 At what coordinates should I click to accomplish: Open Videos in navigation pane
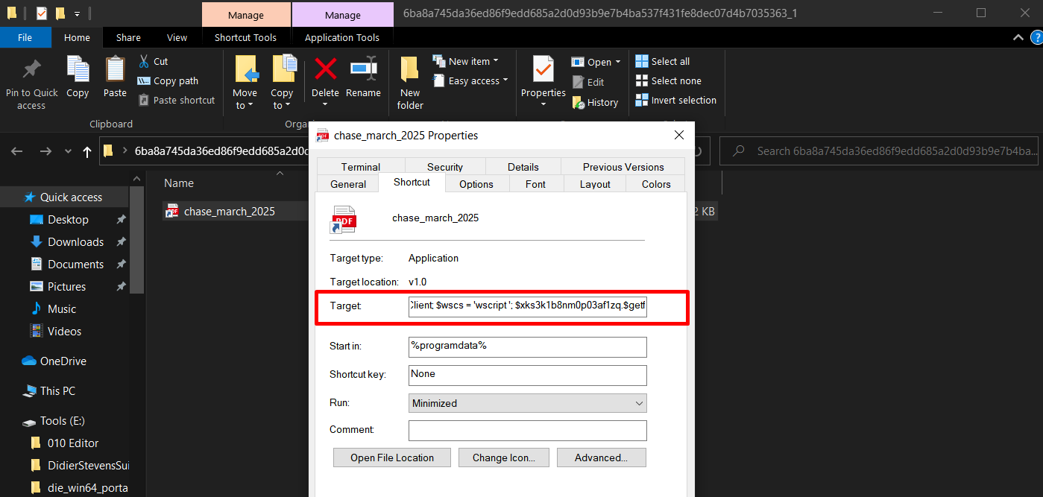pos(64,331)
